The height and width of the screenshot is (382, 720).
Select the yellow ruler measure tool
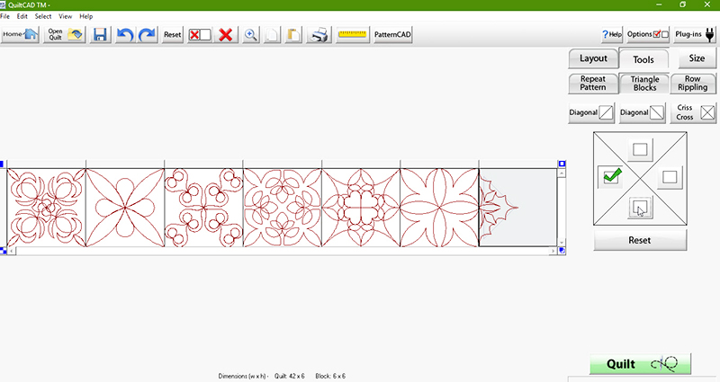pyautogui.click(x=353, y=34)
